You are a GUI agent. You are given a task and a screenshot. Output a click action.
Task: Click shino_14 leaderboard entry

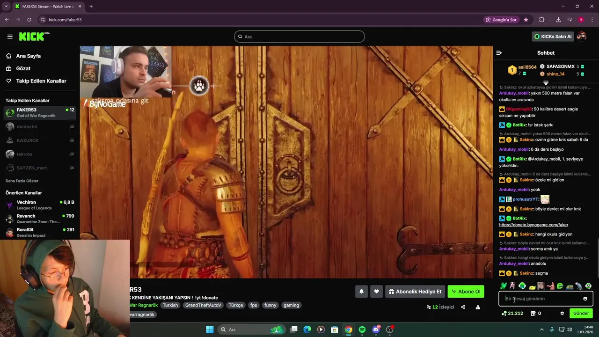(562, 74)
